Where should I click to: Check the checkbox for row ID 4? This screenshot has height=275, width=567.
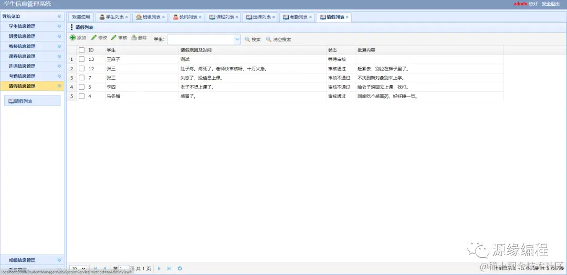[82, 96]
